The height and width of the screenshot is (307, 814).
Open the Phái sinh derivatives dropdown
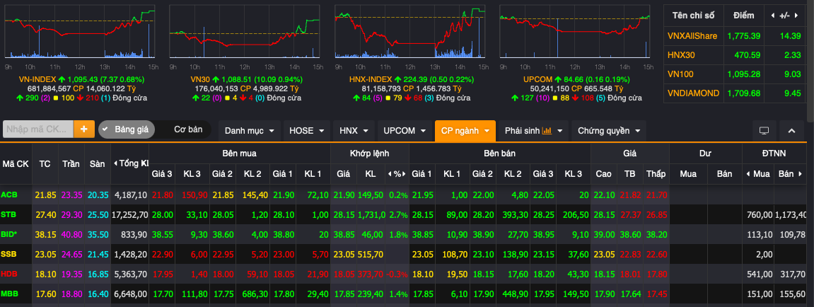[x=533, y=130]
